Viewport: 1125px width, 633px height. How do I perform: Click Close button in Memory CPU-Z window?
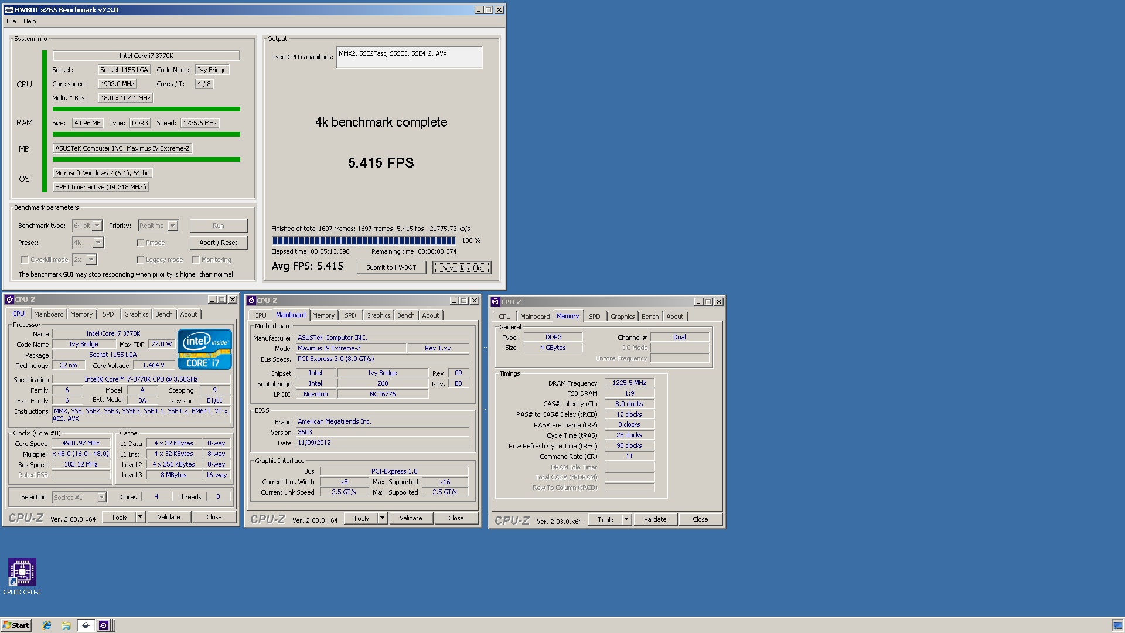(700, 519)
